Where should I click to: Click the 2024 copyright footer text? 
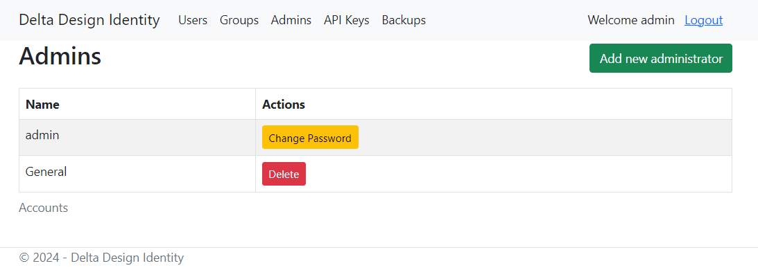(101, 258)
